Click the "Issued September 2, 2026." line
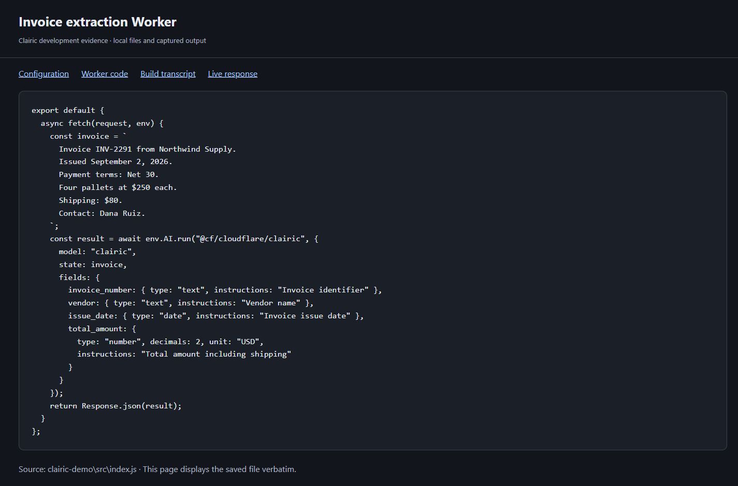Image resolution: width=738 pixels, height=486 pixels. (115, 161)
